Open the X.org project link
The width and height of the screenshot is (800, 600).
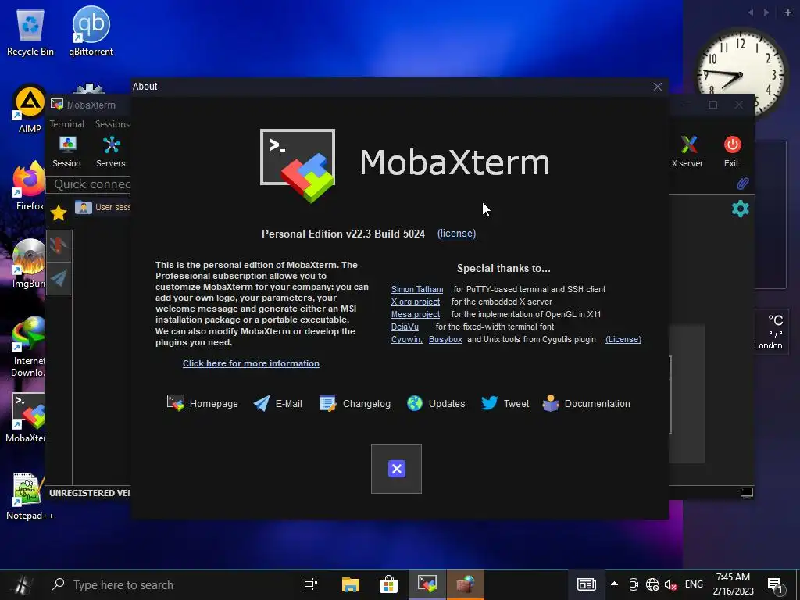pyautogui.click(x=416, y=302)
